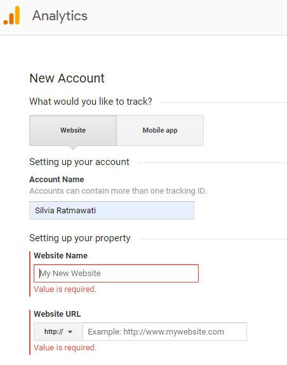Viewport: 287px width, 365px height.
Task: Click Value is required under Website URL
Action: tap(65, 348)
